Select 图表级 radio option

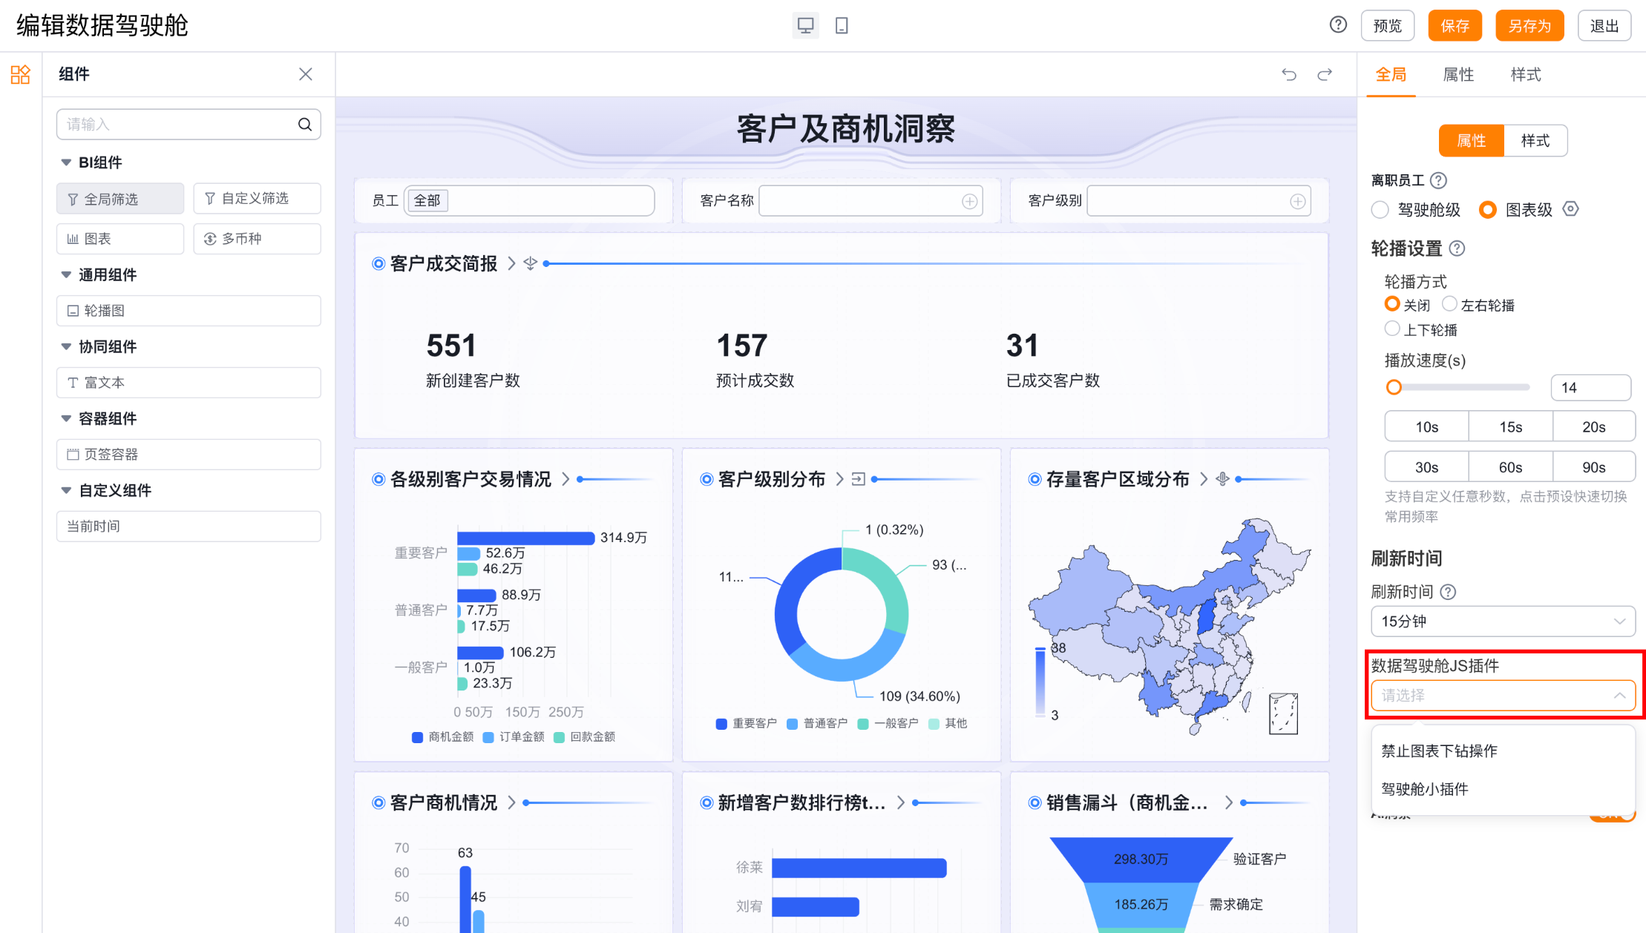1488,210
